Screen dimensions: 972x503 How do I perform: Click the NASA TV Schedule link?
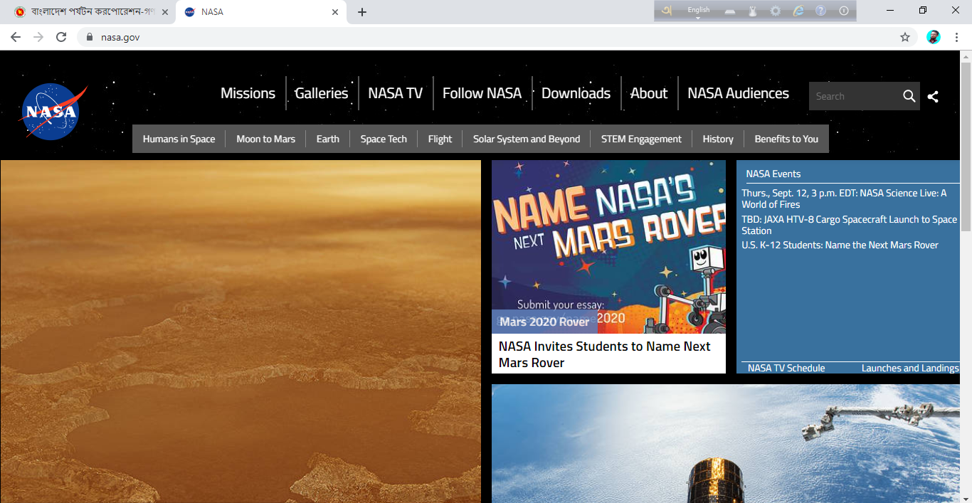[786, 368]
